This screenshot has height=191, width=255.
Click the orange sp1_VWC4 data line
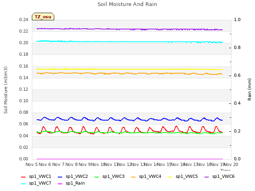pos(129,73)
